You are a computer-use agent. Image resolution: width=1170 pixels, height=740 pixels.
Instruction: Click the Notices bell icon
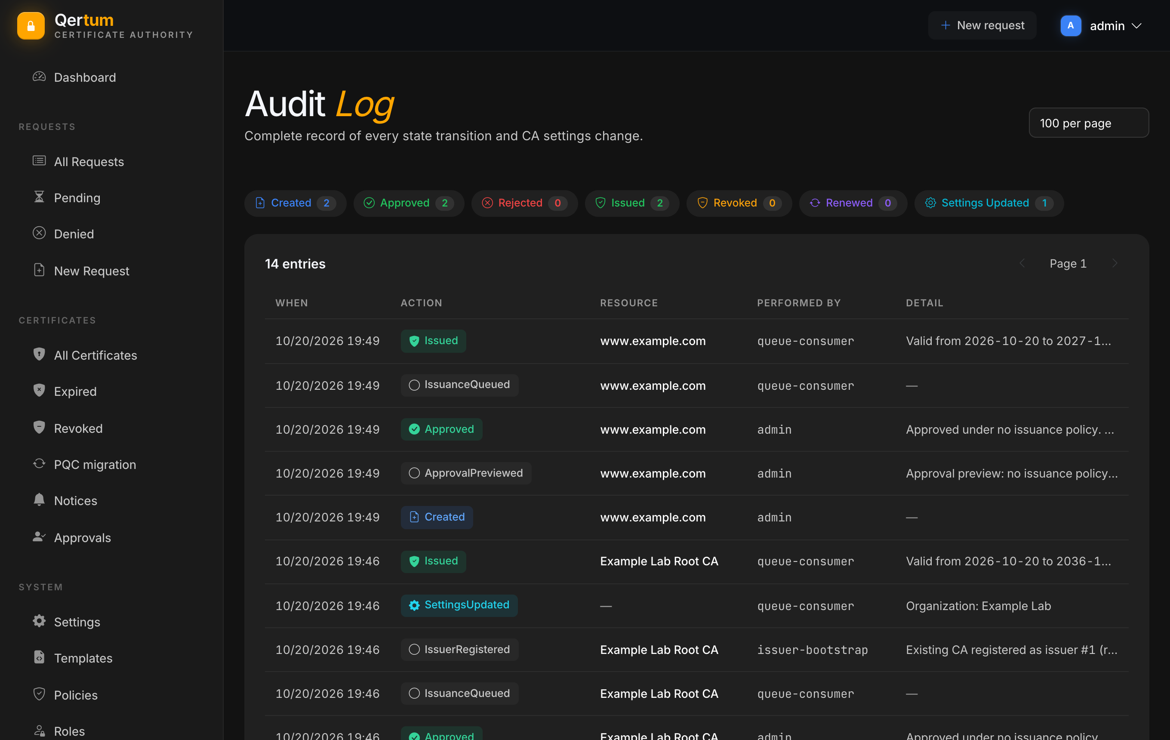pyautogui.click(x=39, y=500)
